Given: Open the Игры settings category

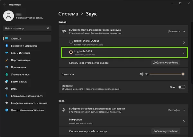Looking at the screenshot, I should pos(14,89).
